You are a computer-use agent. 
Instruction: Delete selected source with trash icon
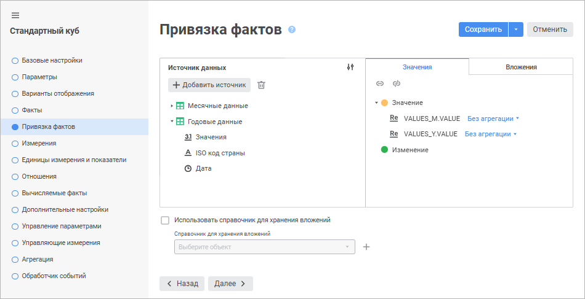click(x=261, y=85)
